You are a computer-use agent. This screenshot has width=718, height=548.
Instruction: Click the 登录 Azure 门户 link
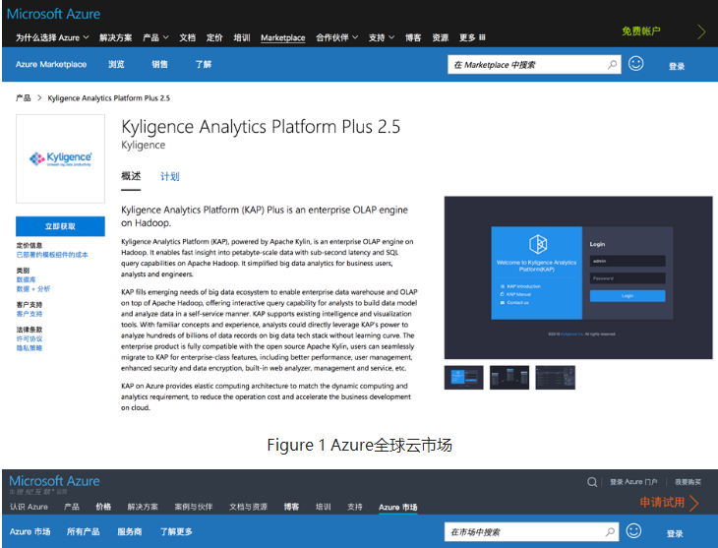tap(633, 482)
